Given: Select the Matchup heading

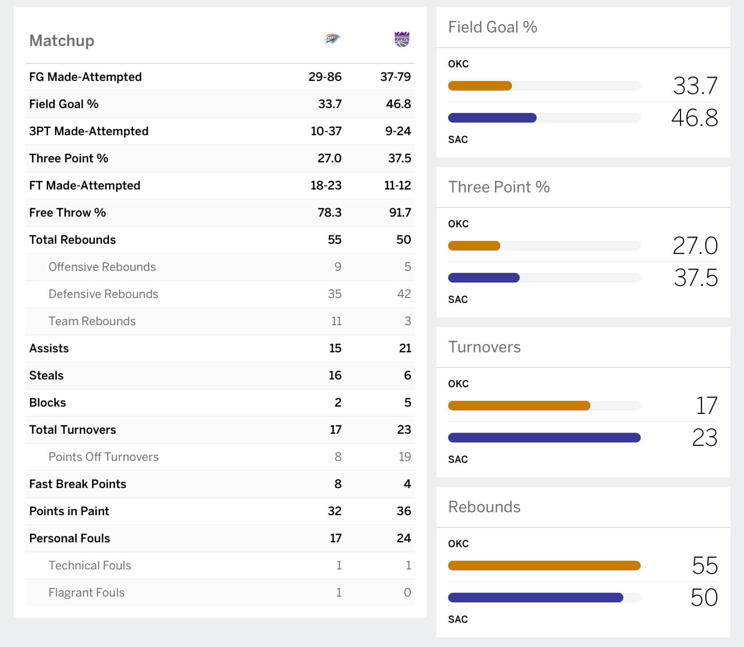Looking at the screenshot, I should point(62,41).
